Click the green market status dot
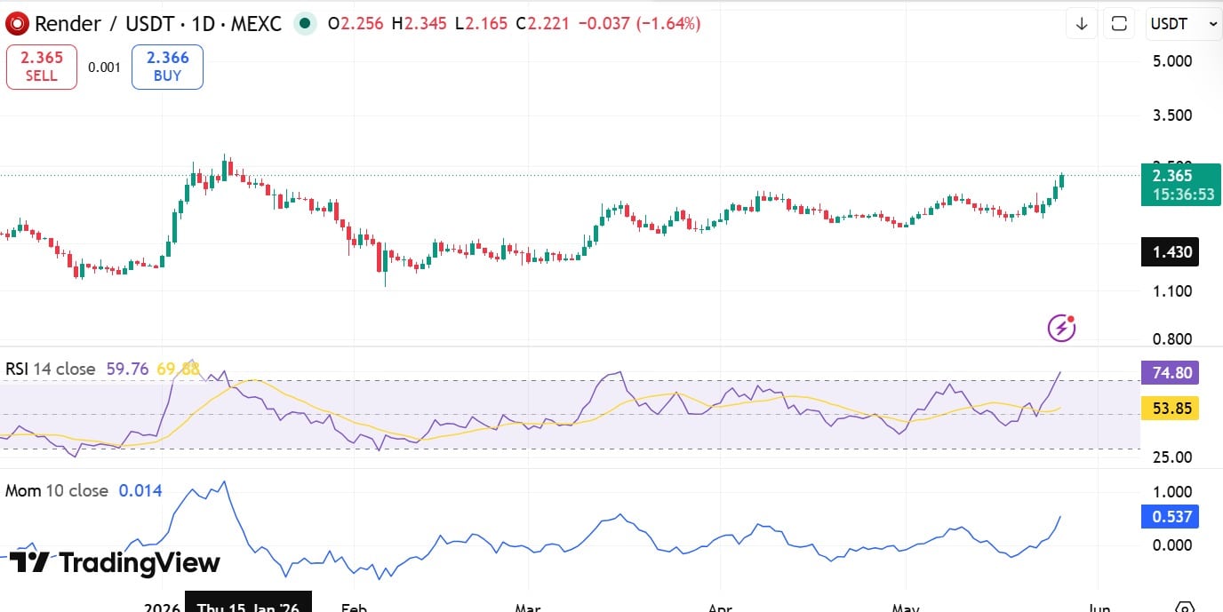The image size is (1223, 612). (x=305, y=24)
